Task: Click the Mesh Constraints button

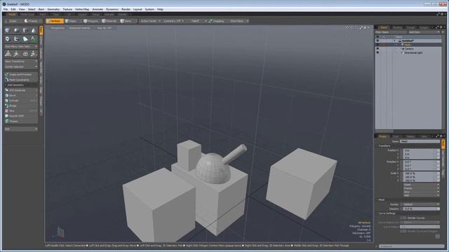Action: click(21, 80)
